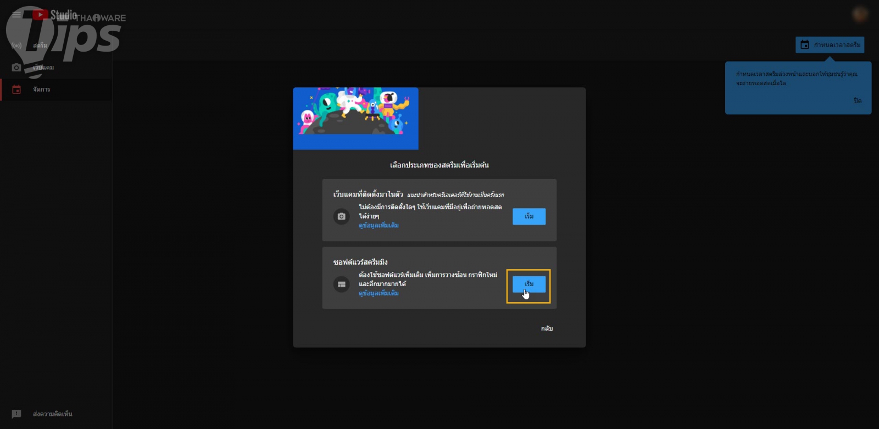Screen dimensions: 879x429
Task: Click the เว็บแคมที่ติดตั้งมาในตัว option title
Action: [368, 194]
